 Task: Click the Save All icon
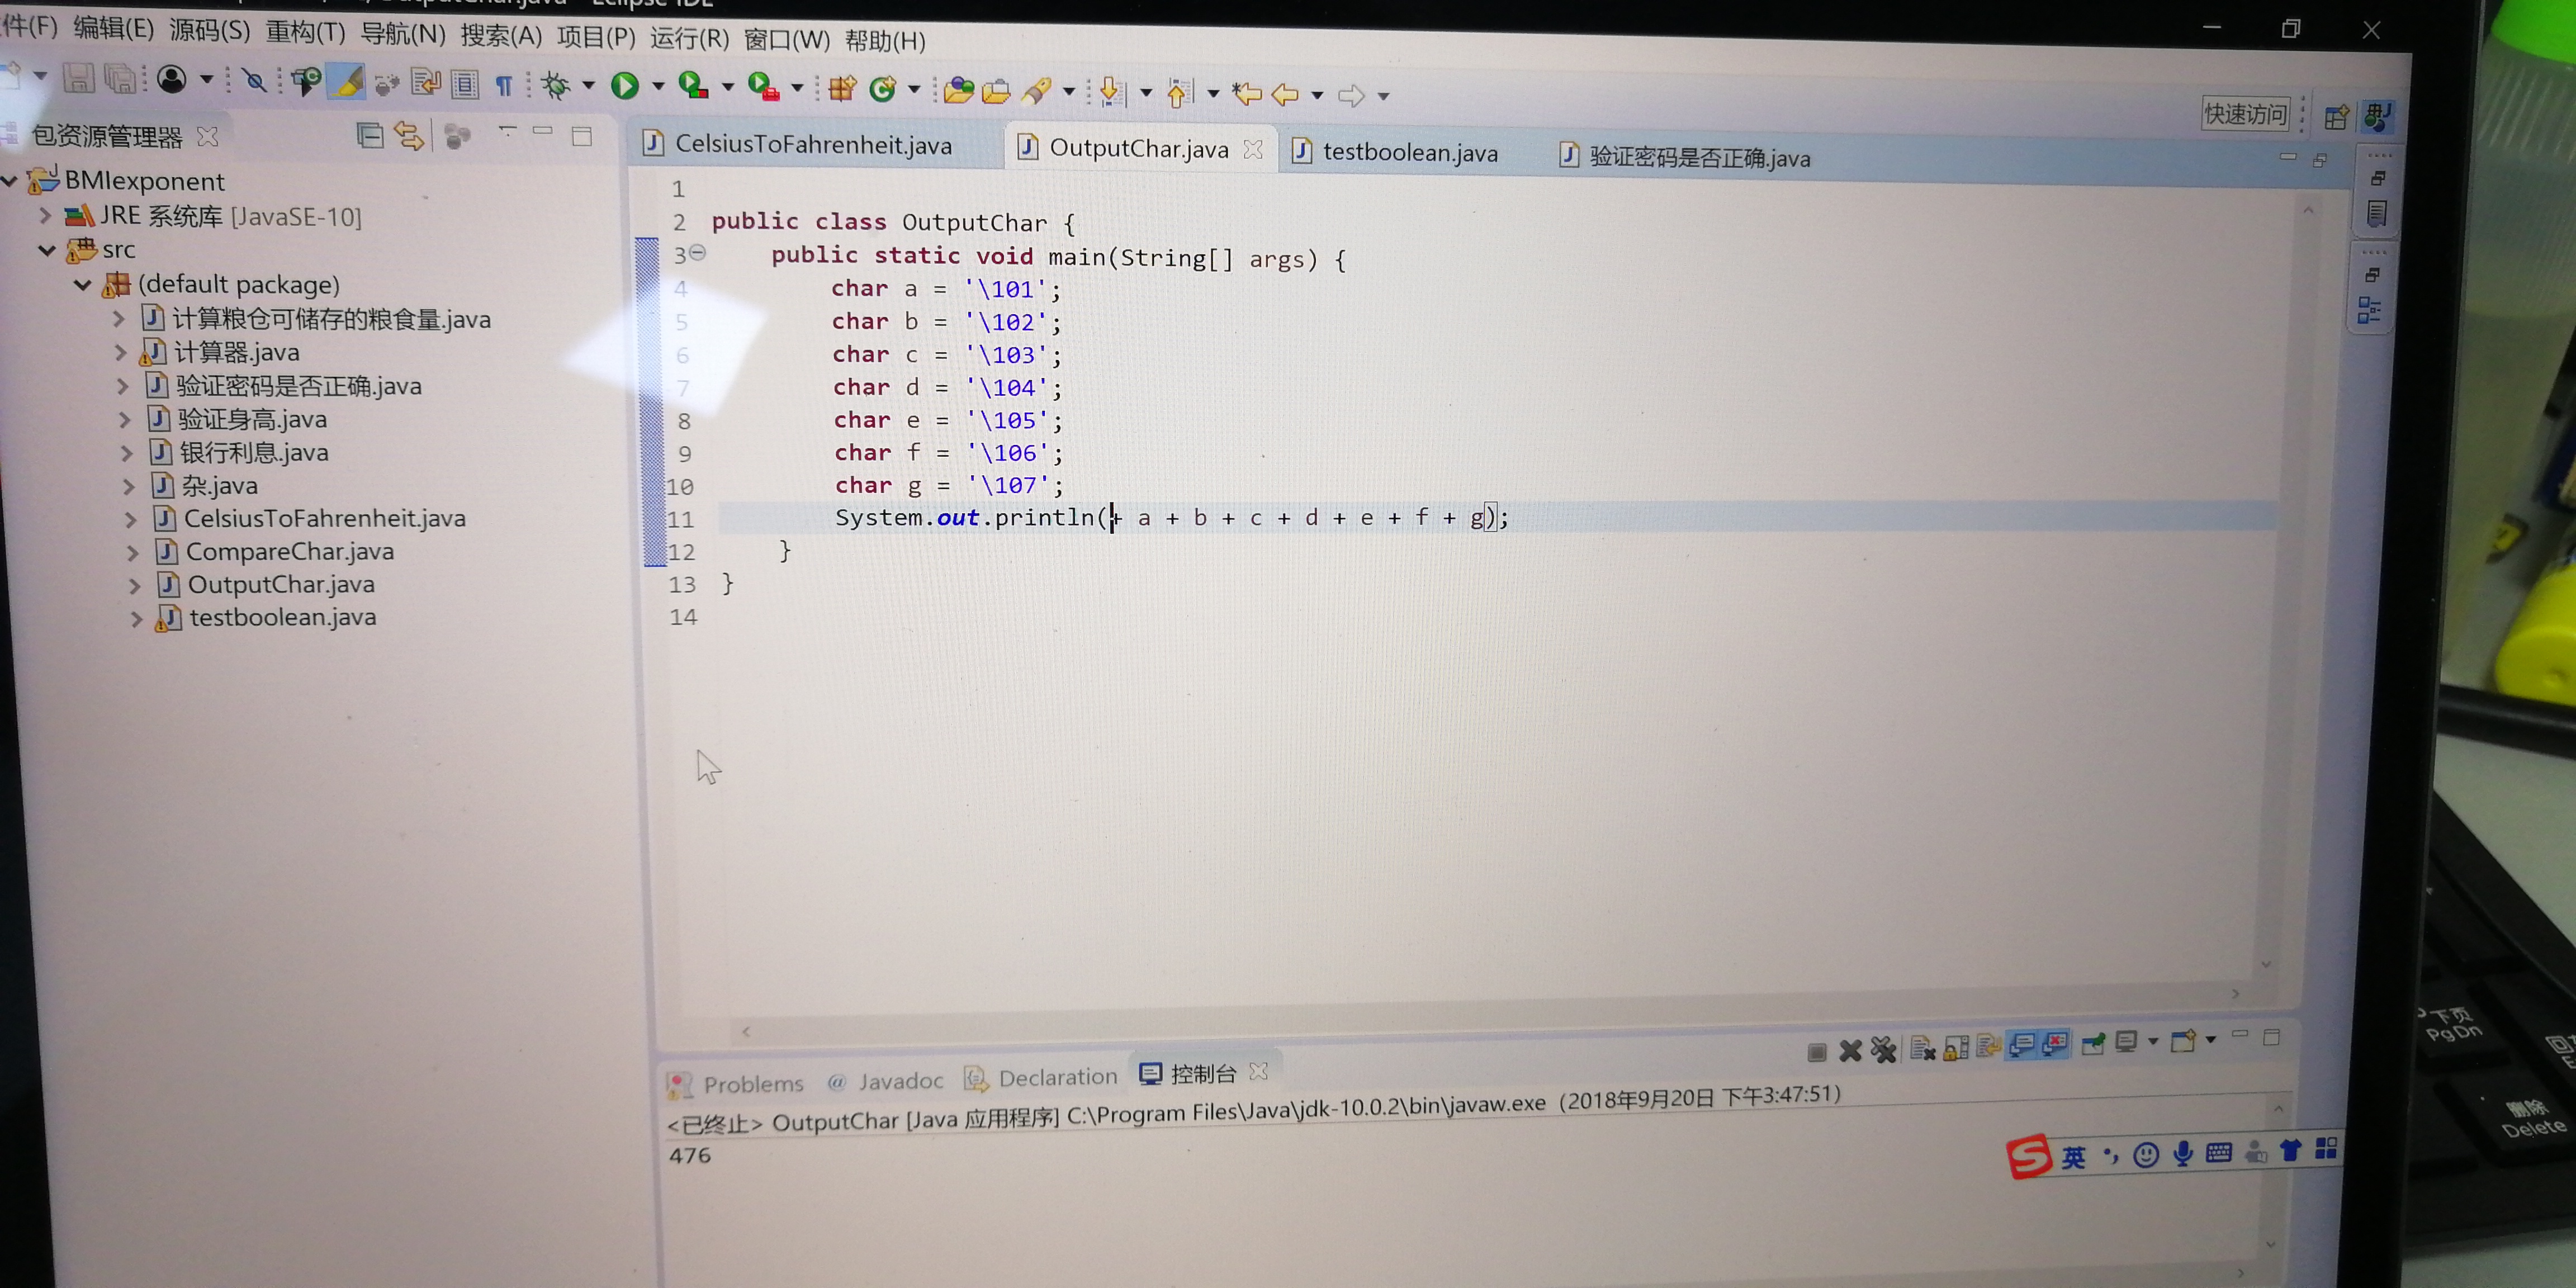coord(121,79)
